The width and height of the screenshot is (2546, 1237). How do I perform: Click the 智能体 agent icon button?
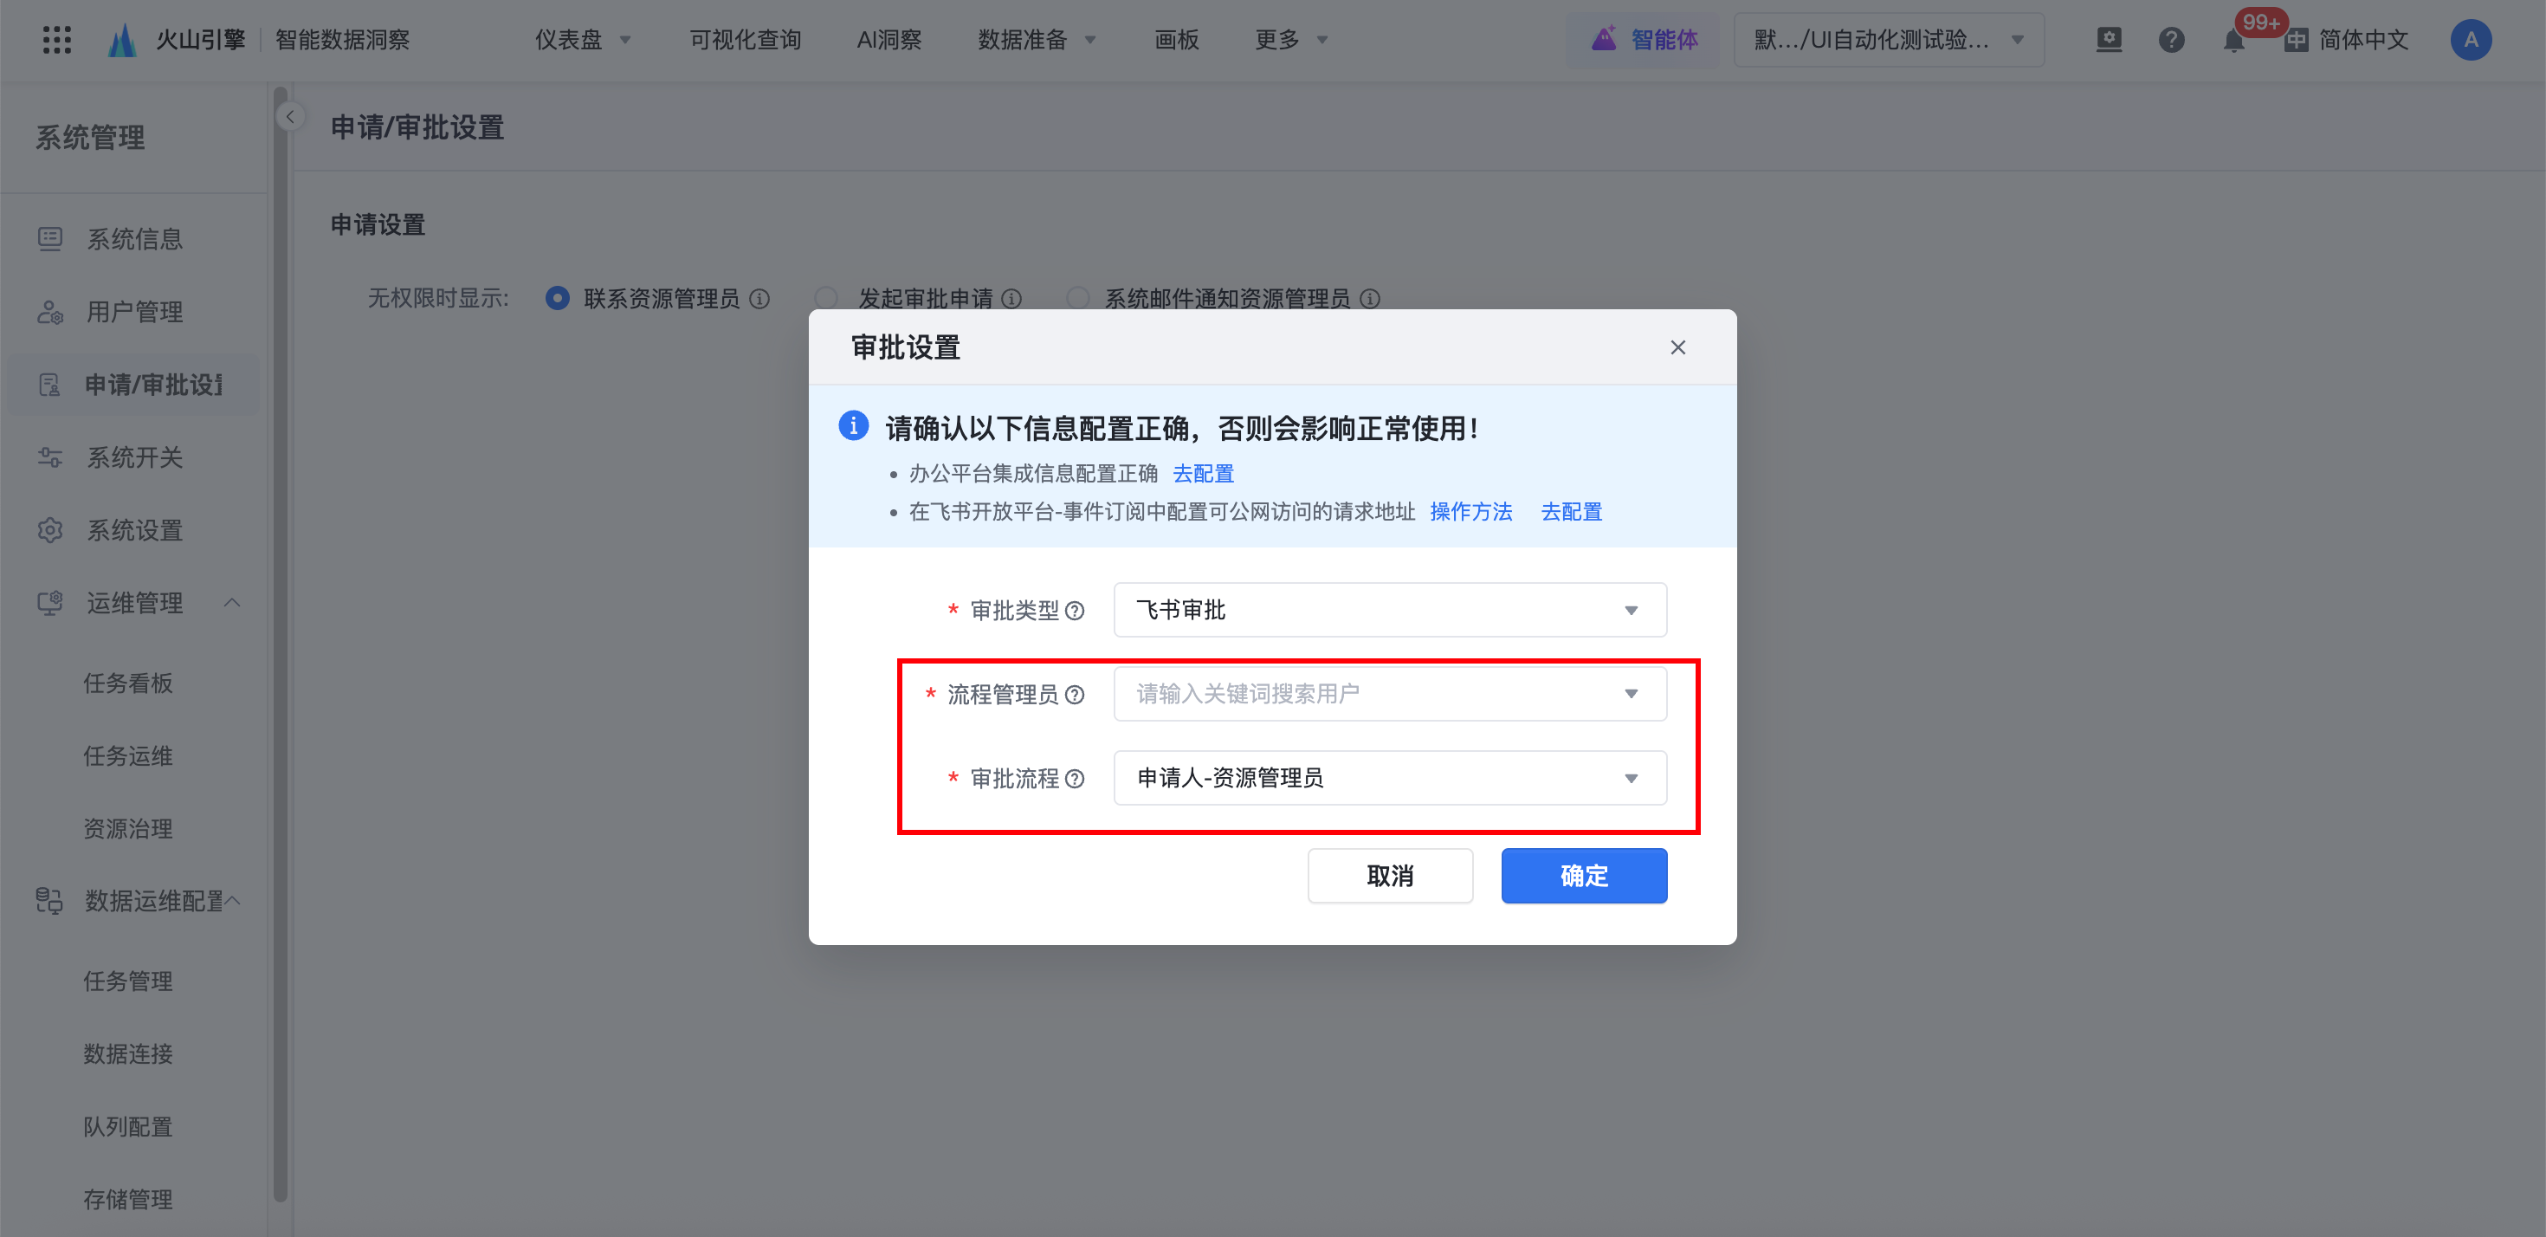click(x=1645, y=40)
